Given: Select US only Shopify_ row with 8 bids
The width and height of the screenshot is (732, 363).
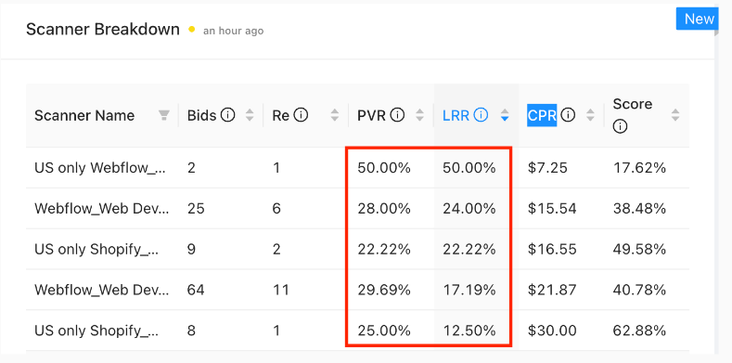Looking at the screenshot, I should 357,331.
